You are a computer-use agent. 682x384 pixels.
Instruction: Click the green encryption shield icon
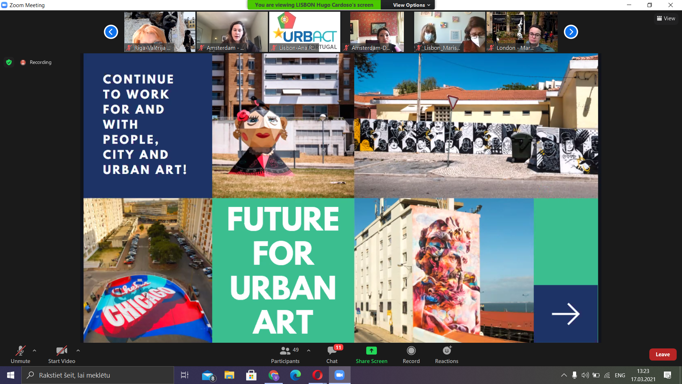(9, 62)
